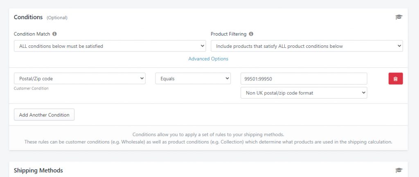The image size is (419, 177).
Task: Click the graduation cap icon in Conditions header
Action: [x=399, y=17]
